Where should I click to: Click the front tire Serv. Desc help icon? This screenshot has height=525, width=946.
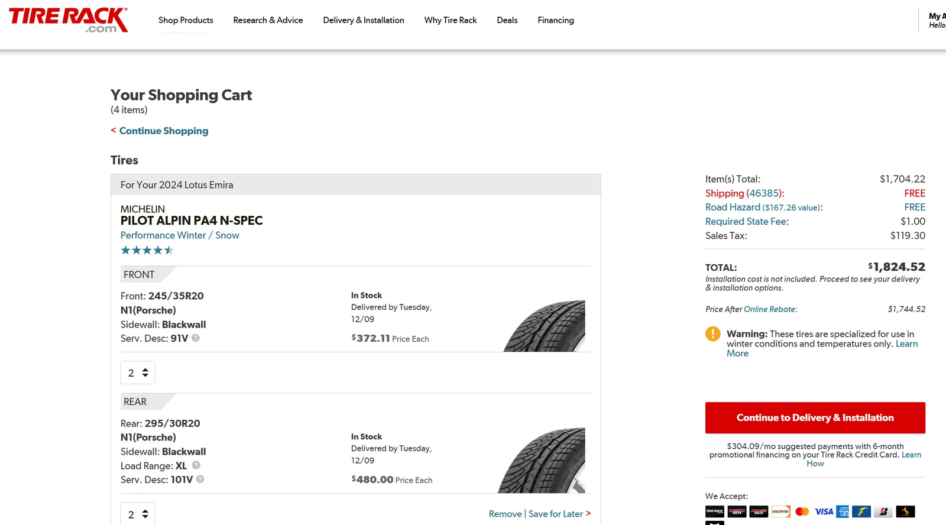(196, 338)
